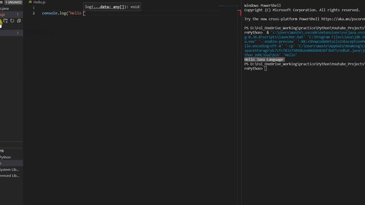
Task: Select the Python project in Java Projects
Action: pyautogui.click(x=11, y=157)
